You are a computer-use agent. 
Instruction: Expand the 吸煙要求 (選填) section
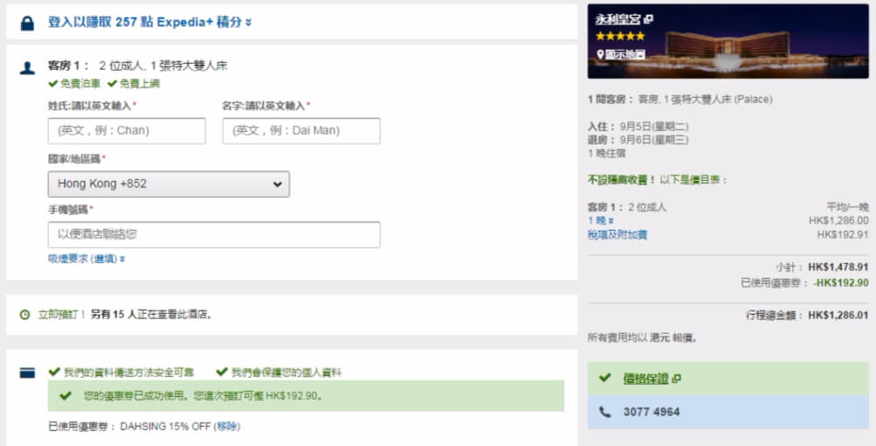(86, 259)
